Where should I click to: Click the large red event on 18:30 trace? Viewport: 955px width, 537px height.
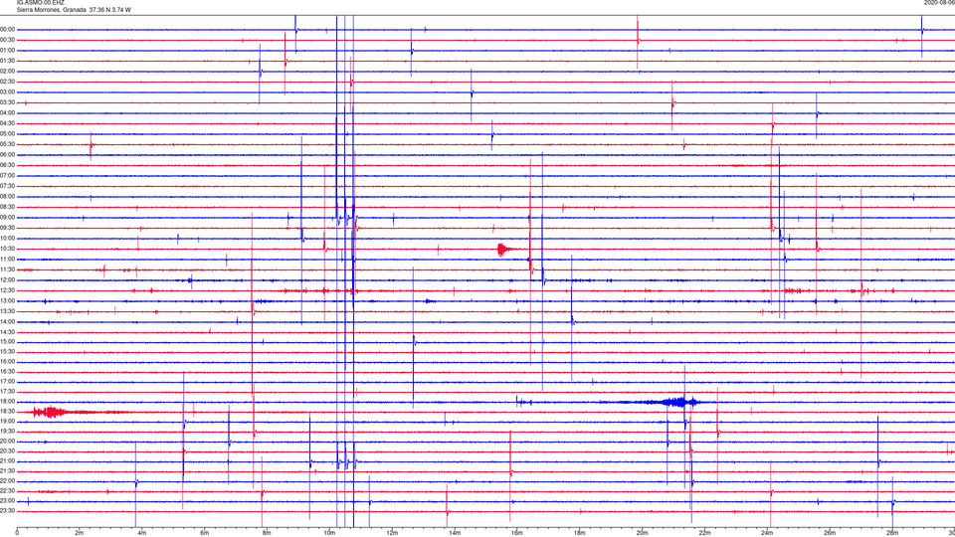tap(51, 412)
